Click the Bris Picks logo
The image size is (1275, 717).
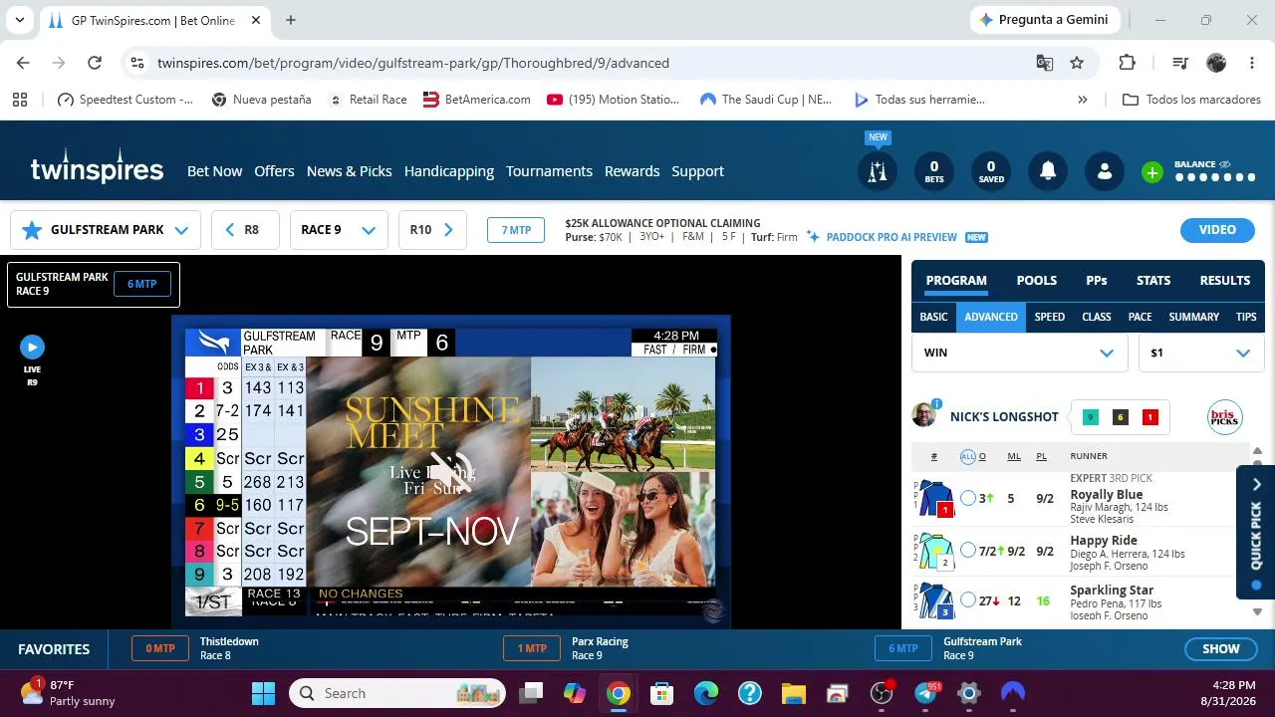tap(1224, 416)
